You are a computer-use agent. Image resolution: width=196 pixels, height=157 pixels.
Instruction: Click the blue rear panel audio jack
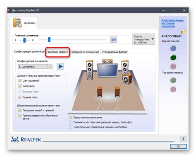[x=173, y=48]
